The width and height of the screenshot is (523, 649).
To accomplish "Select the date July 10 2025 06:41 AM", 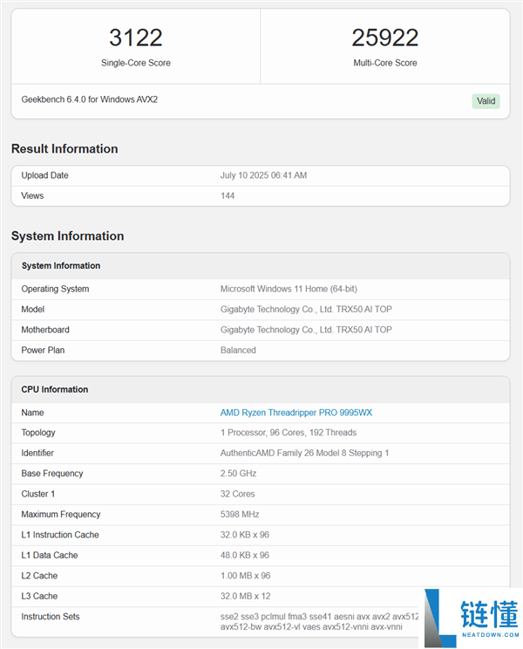I will 263,175.
